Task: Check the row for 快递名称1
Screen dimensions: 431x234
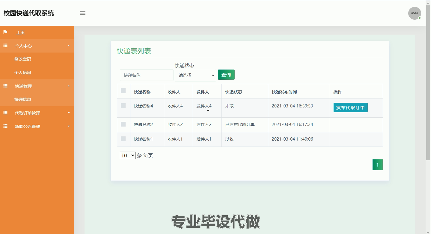Action: pos(123,139)
